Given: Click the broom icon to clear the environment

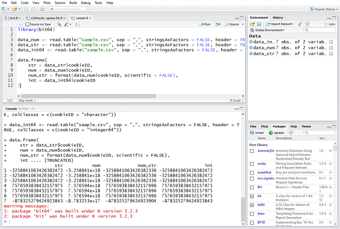Looking at the screenshot, I should click(300, 24).
